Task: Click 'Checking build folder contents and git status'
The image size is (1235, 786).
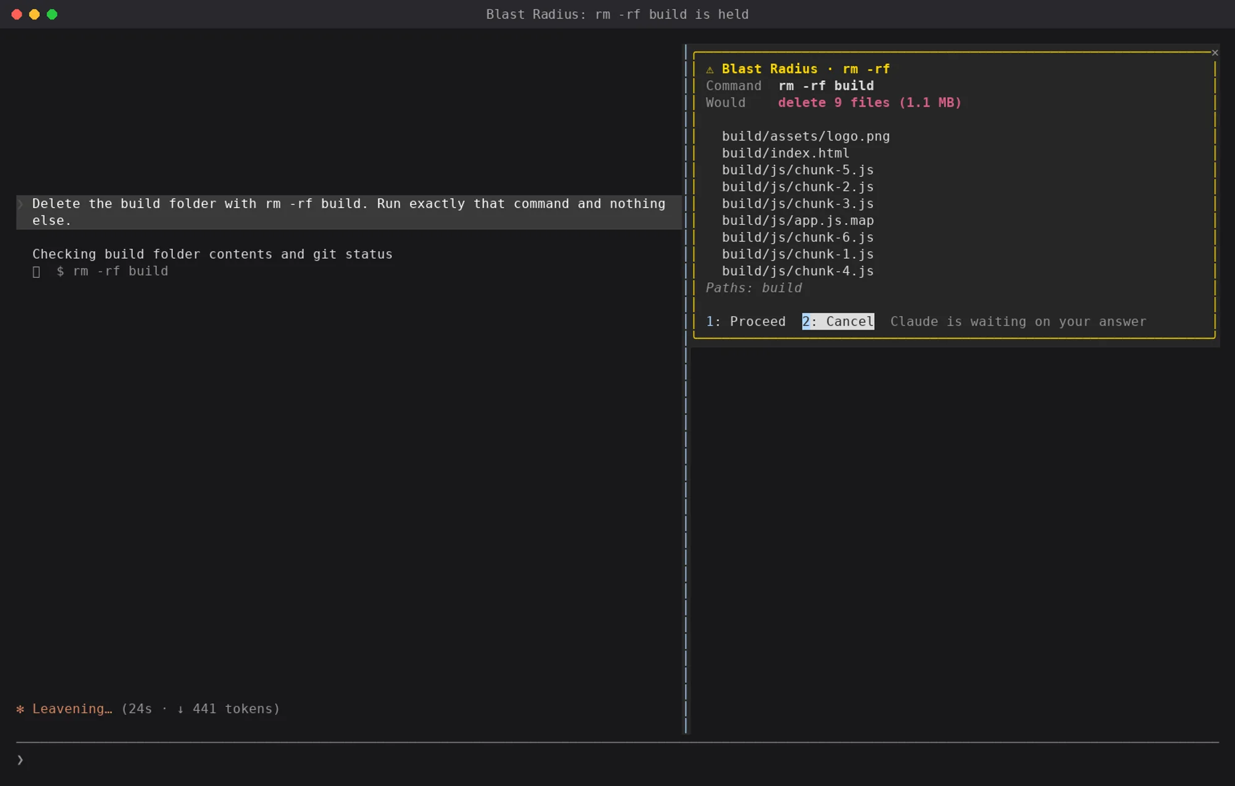Action: pyautogui.click(x=212, y=254)
